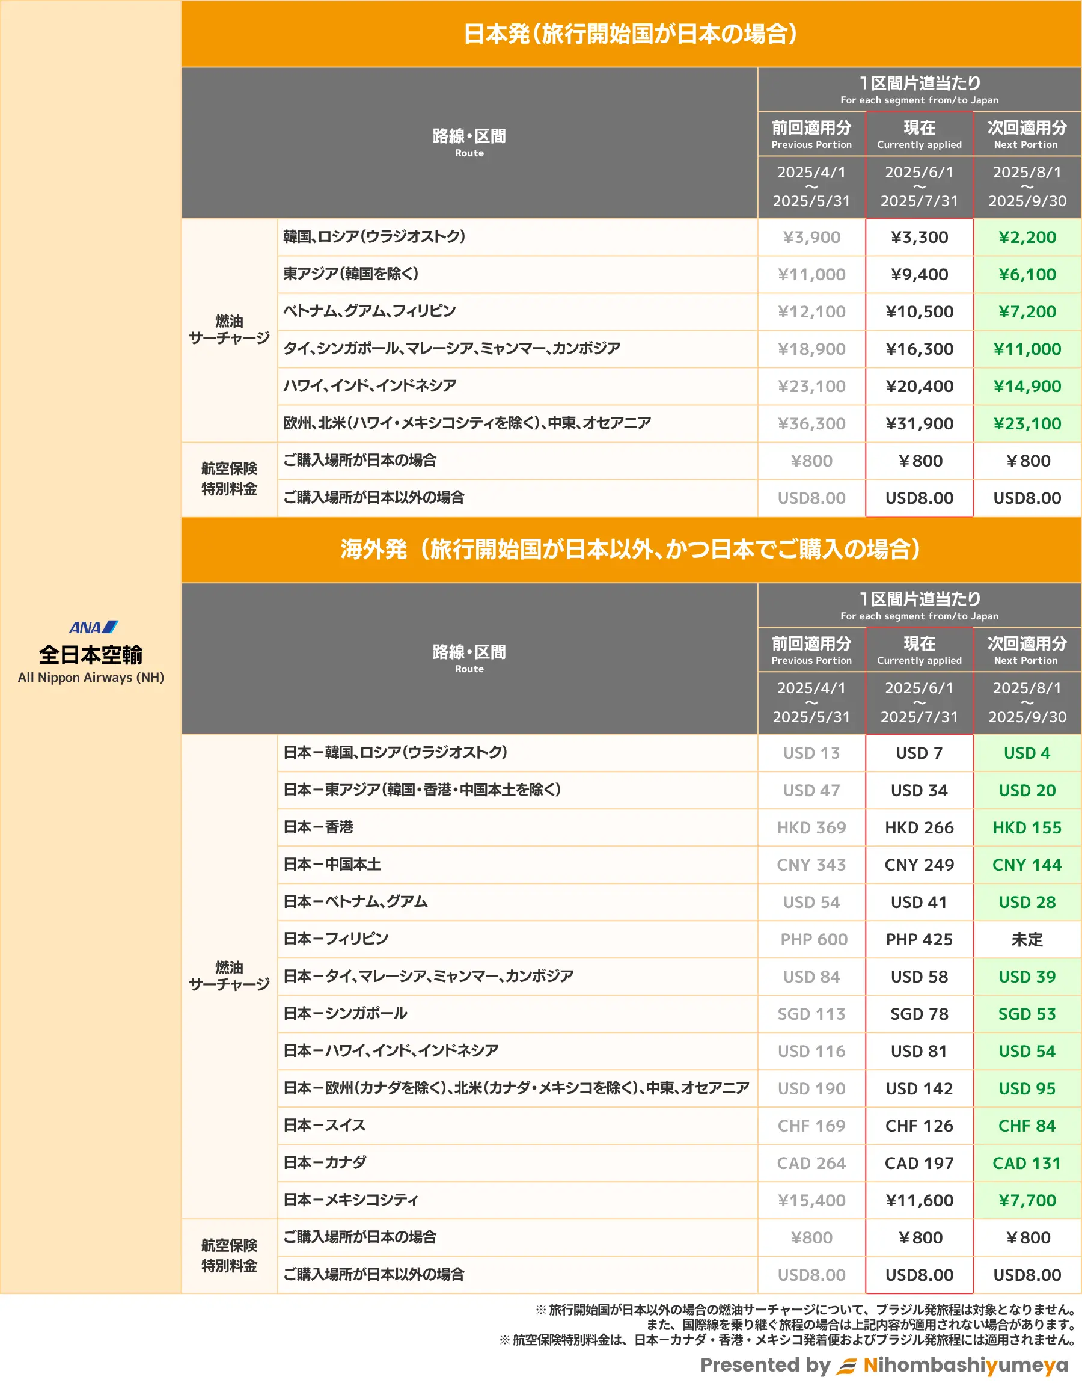Select the ¥2,200 next-period Korea cell
Viewport: 1082px width, 1383px height.
pyautogui.click(x=1027, y=238)
